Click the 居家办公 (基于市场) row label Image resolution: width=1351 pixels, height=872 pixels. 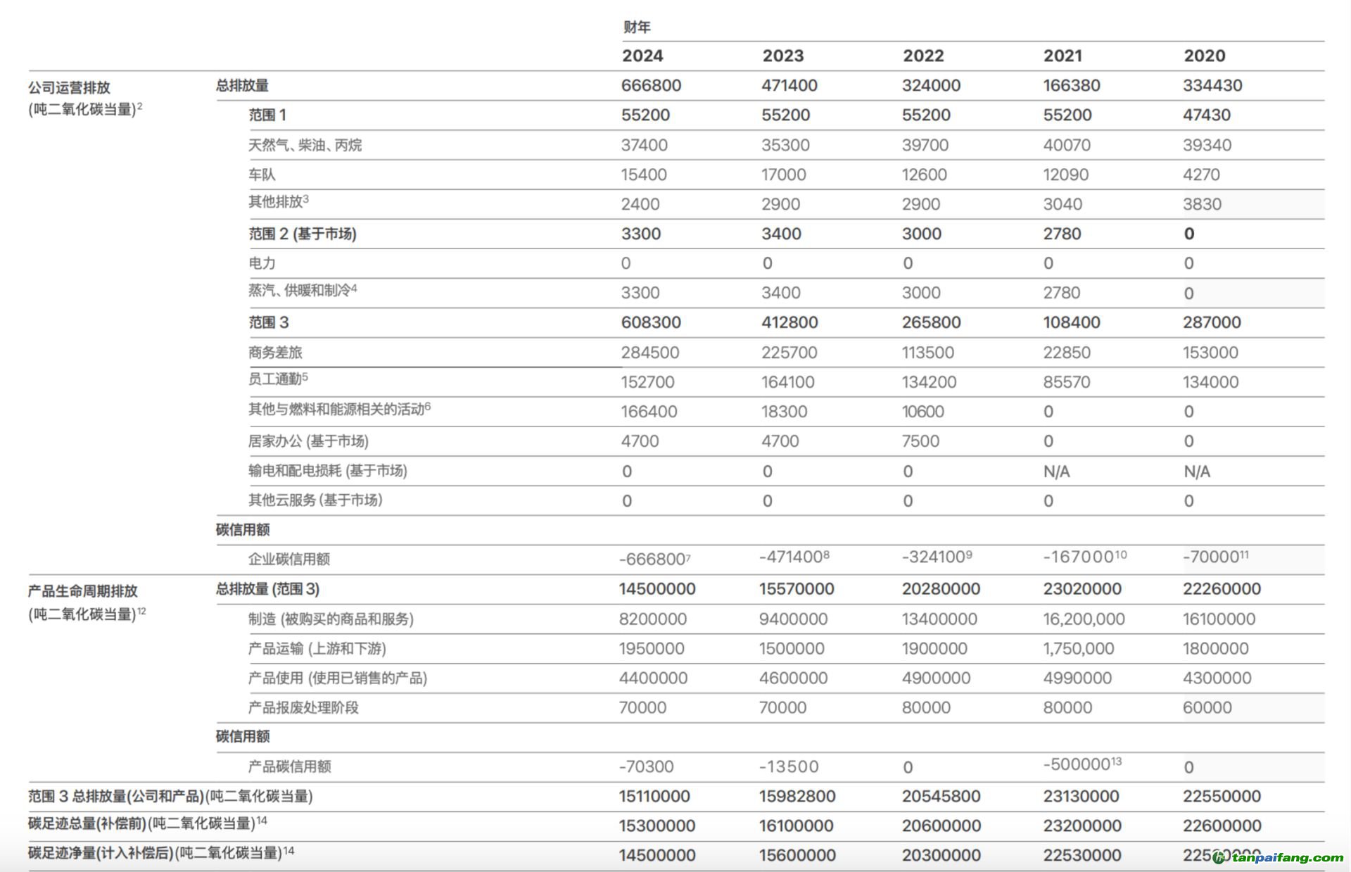click(x=308, y=441)
